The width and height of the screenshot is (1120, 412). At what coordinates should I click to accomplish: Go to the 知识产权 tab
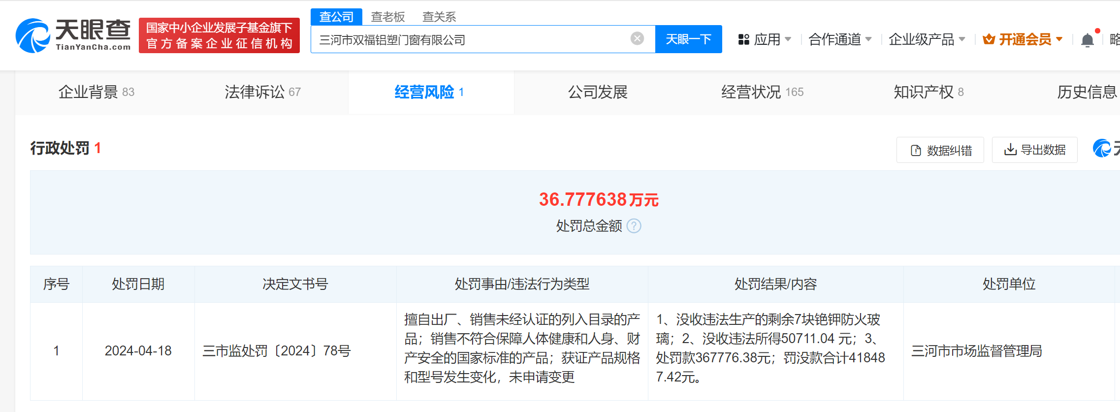(928, 92)
